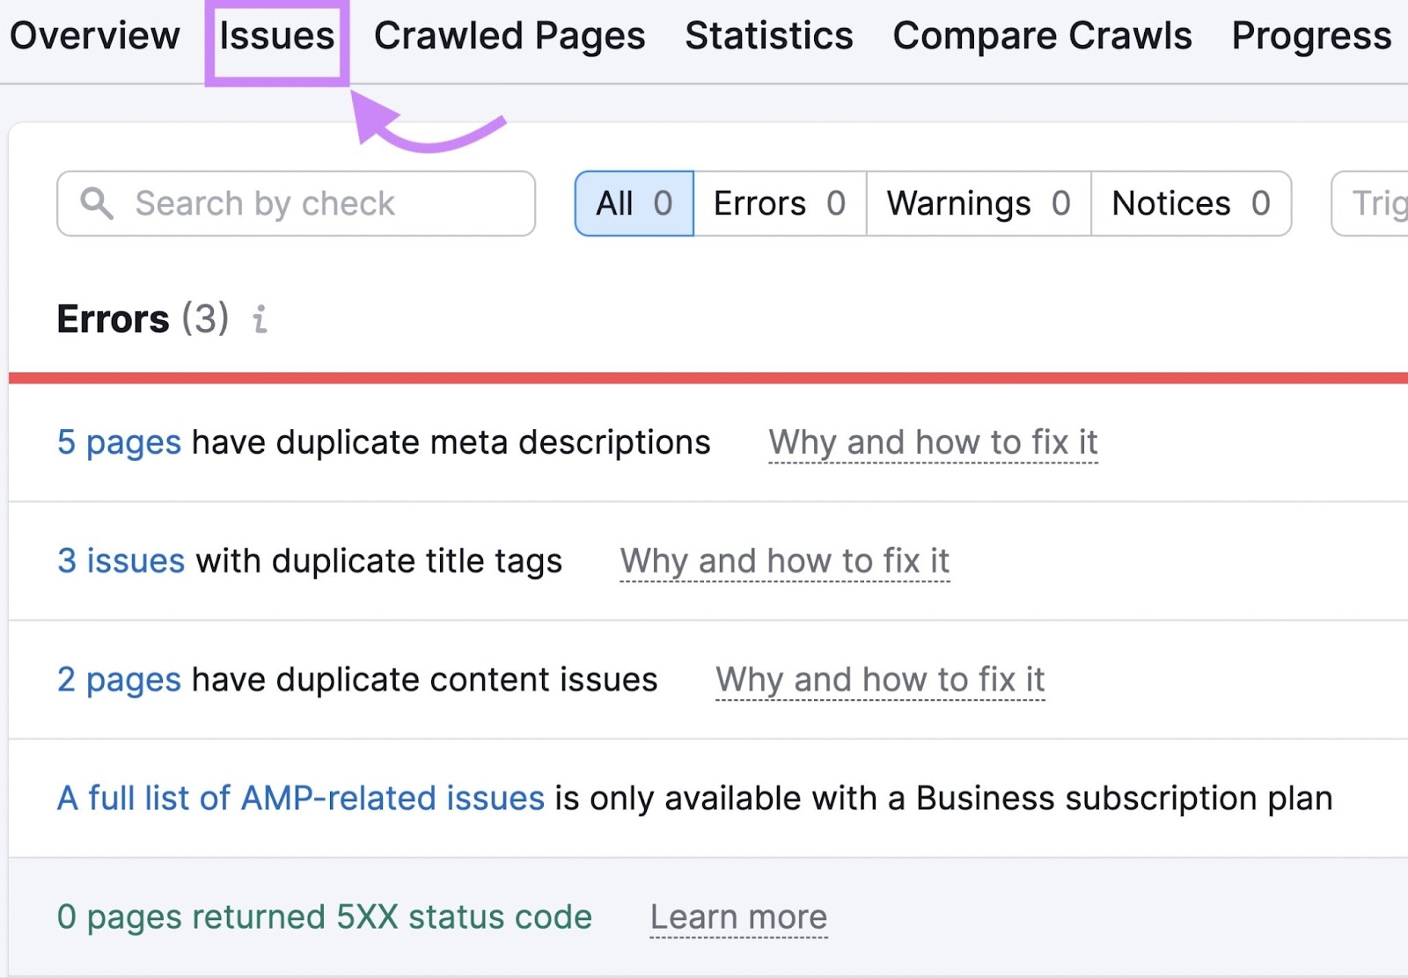Screen dimensions: 1408x978
Task: Filter results by Errors
Action: (780, 203)
